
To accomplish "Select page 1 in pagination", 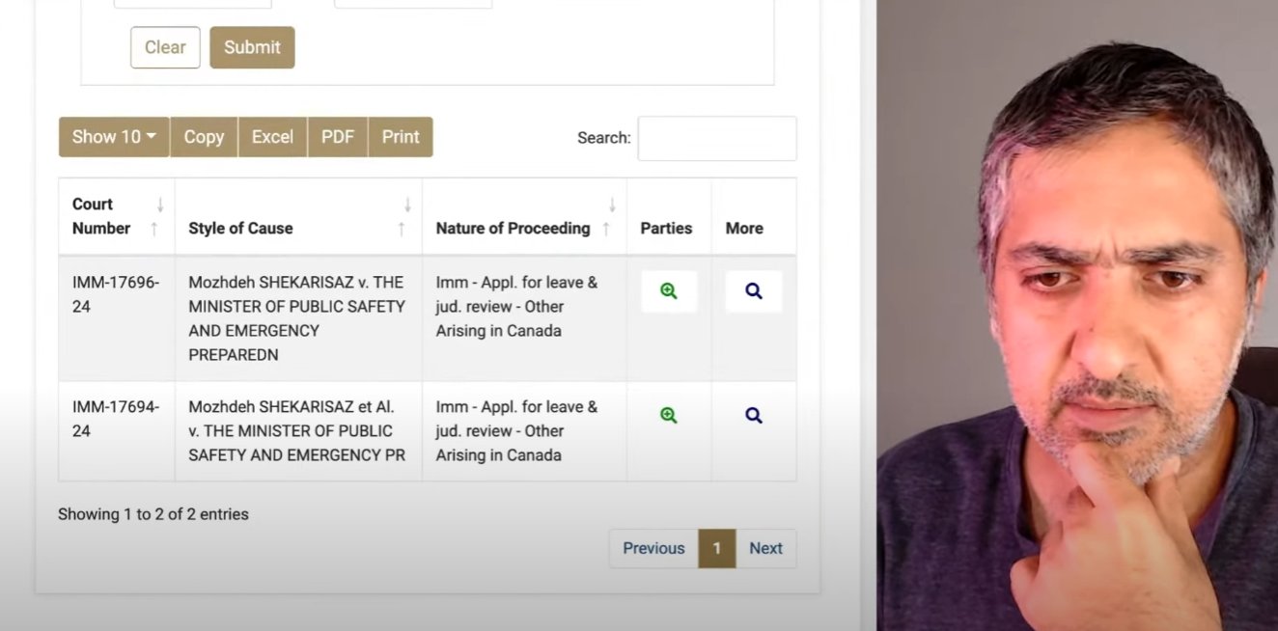I will pyautogui.click(x=717, y=548).
